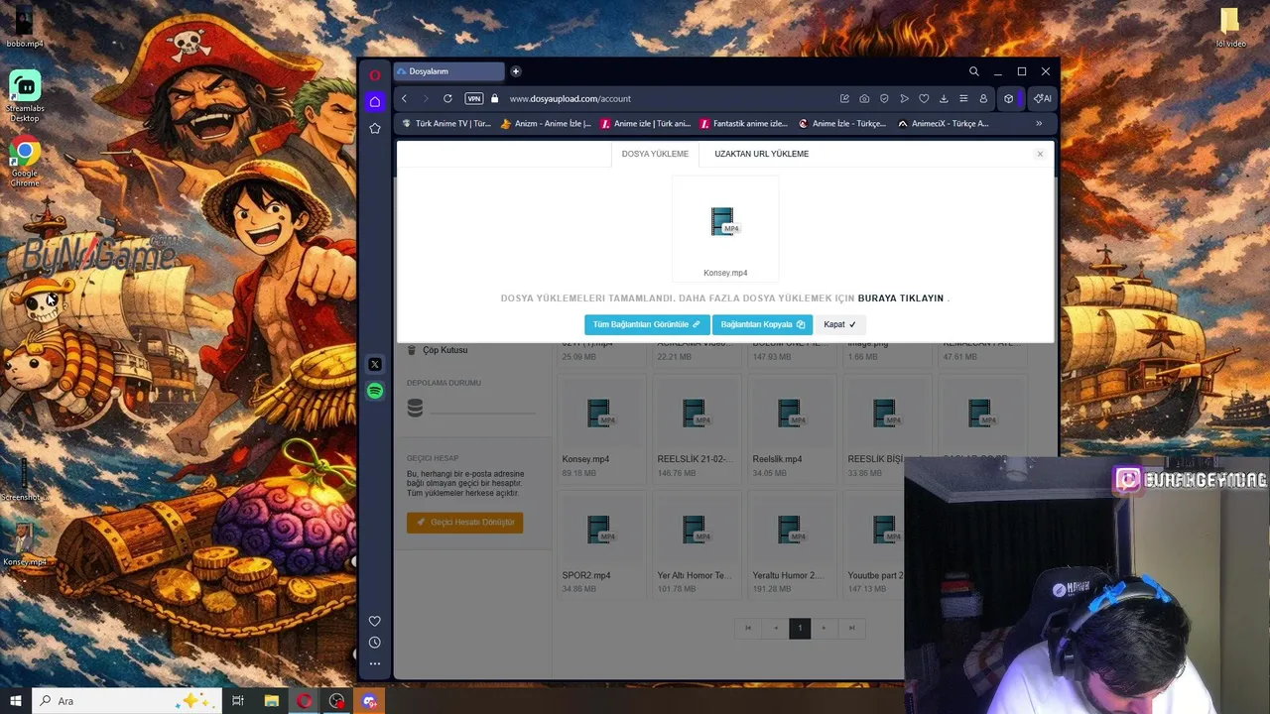Go to previous page in pagination
Viewport: 1270px width, 714px height.
(776, 628)
